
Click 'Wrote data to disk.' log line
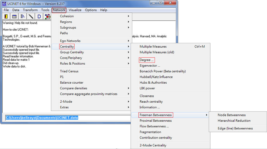coord(14,66)
